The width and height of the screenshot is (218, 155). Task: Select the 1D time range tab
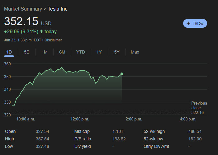click(x=9, y=52)
